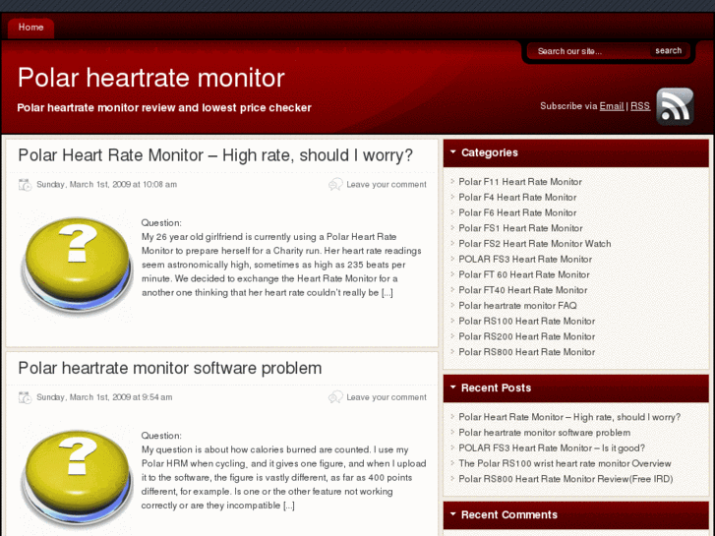Click the '[...]' read more of software problem excerpt
This screenshot has width=715, height=536.
click(x=288, y=506)
